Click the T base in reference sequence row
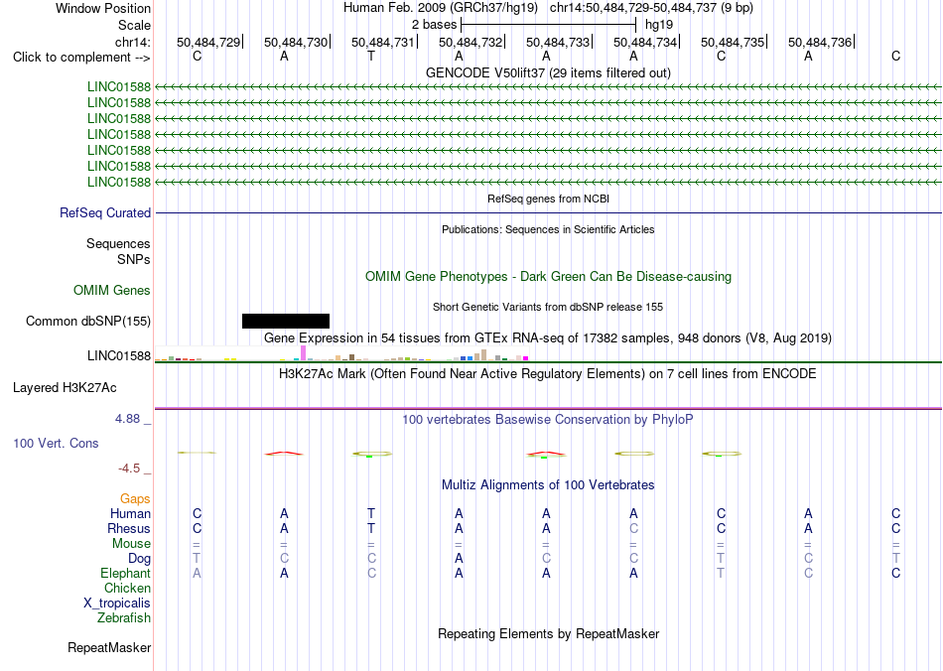943x671 pixels. [371, 56]
